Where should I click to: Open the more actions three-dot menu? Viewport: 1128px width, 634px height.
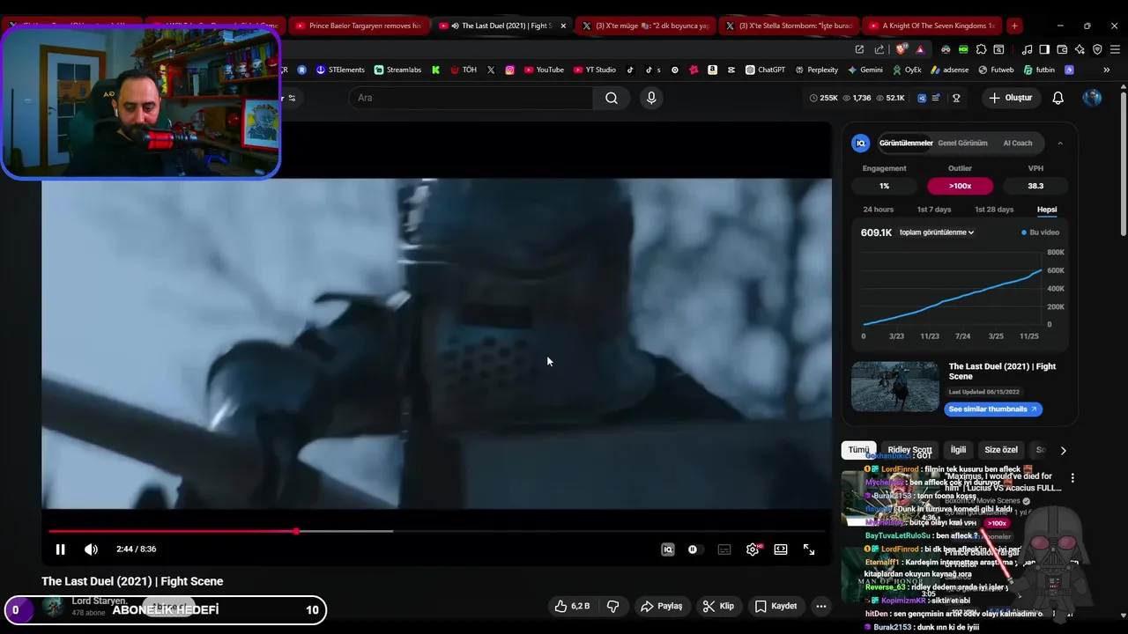pyautogui.click(x=820, y=606)
